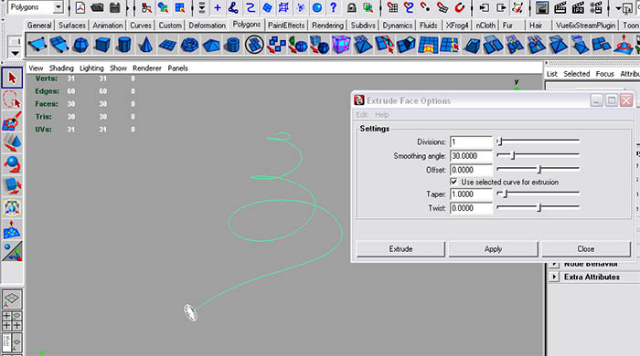
Task: Enable Snap to Grids plus icon
Action: [x=218, y=7]
